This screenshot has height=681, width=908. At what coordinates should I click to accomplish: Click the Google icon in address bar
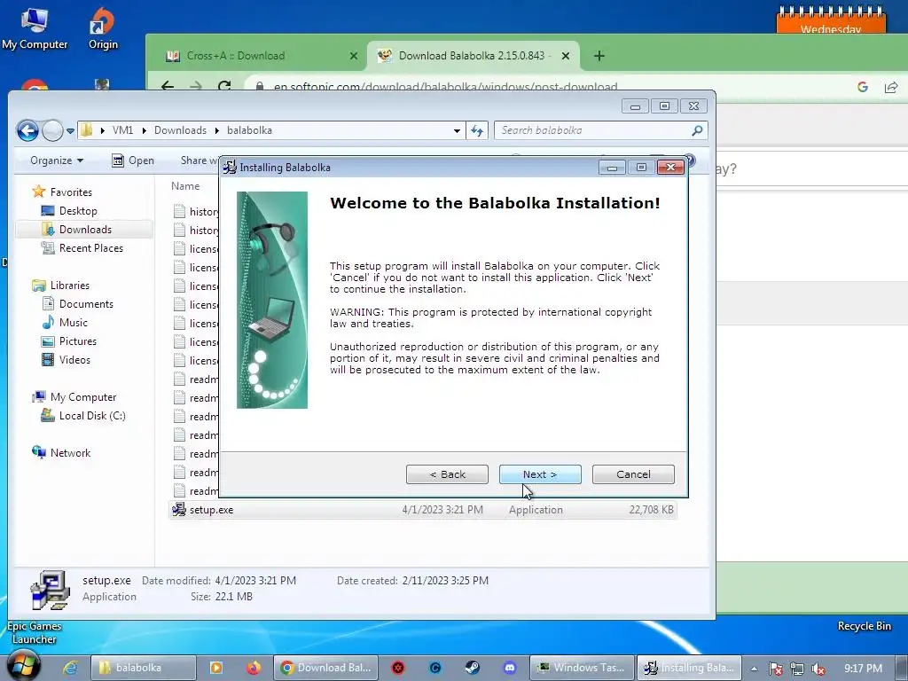862,86
